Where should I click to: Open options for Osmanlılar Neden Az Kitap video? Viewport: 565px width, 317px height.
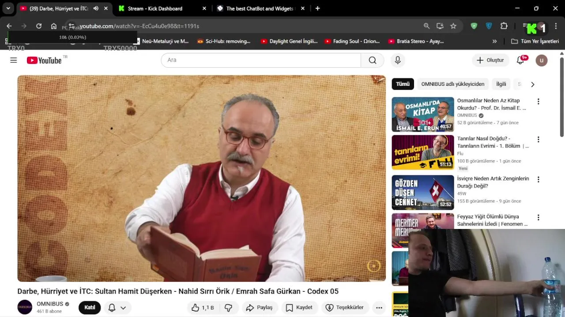538,102
